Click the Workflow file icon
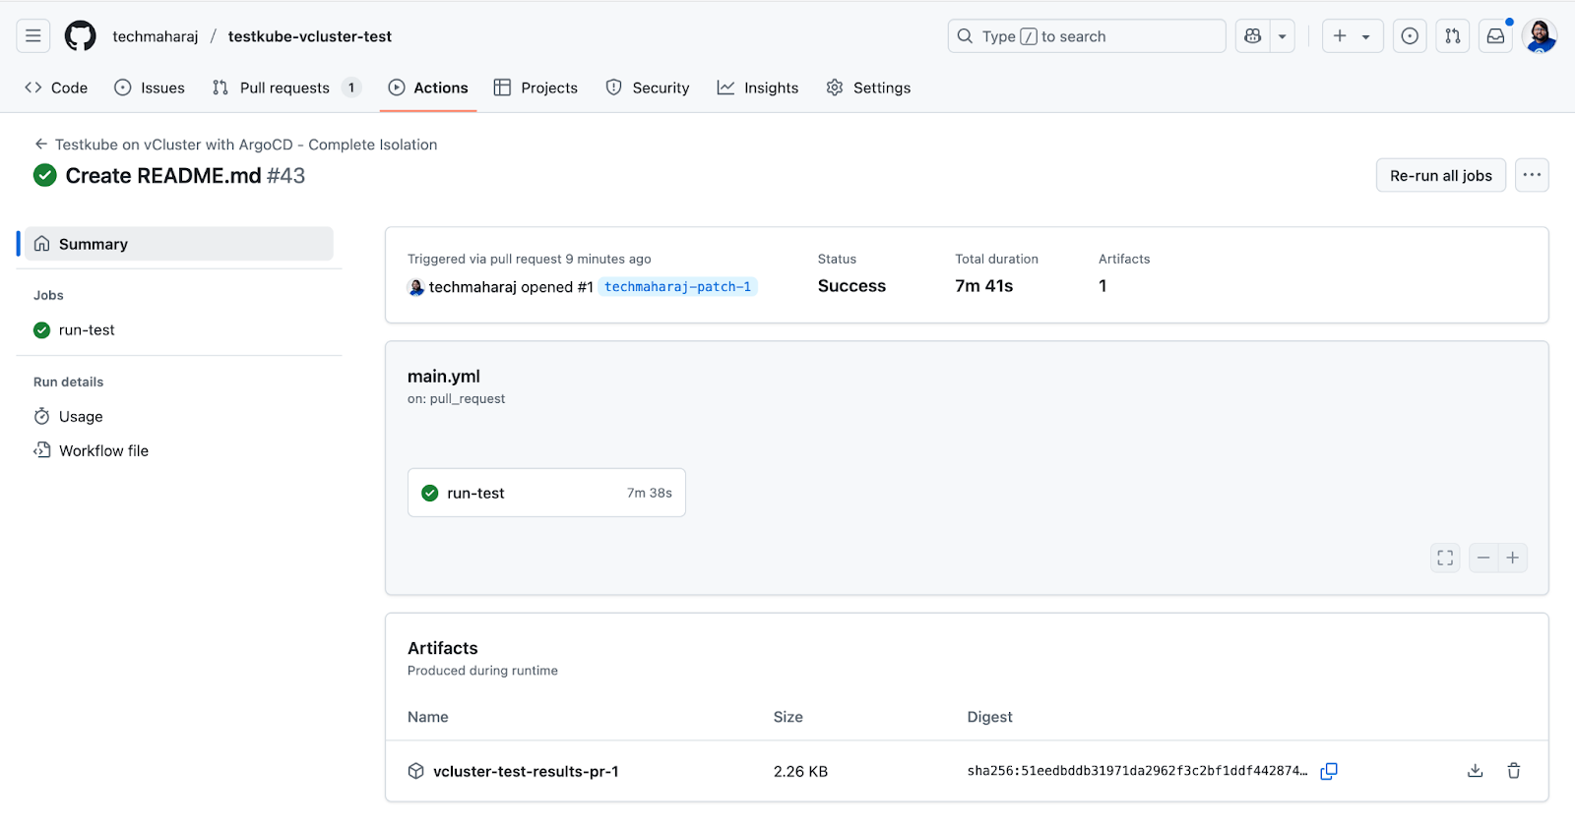The image size is (1575, 824). pyautogui.click(x=41, y=450)
